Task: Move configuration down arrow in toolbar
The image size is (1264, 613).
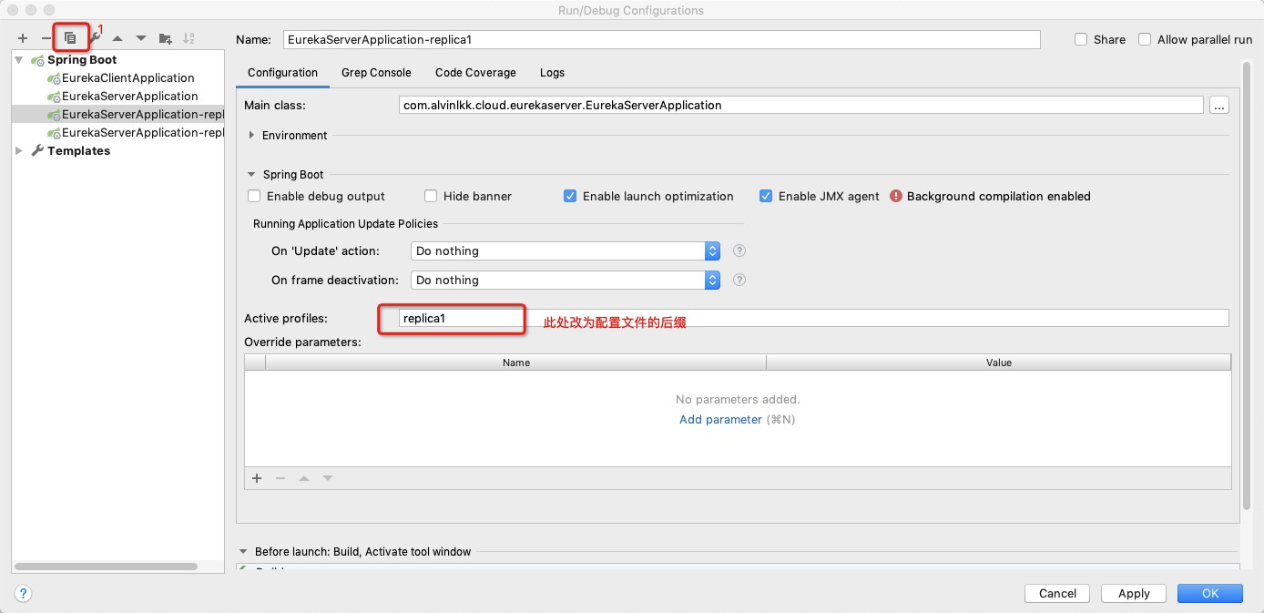Action: (x=141, y=38)
